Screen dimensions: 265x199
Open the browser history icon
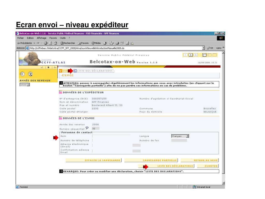105,43
